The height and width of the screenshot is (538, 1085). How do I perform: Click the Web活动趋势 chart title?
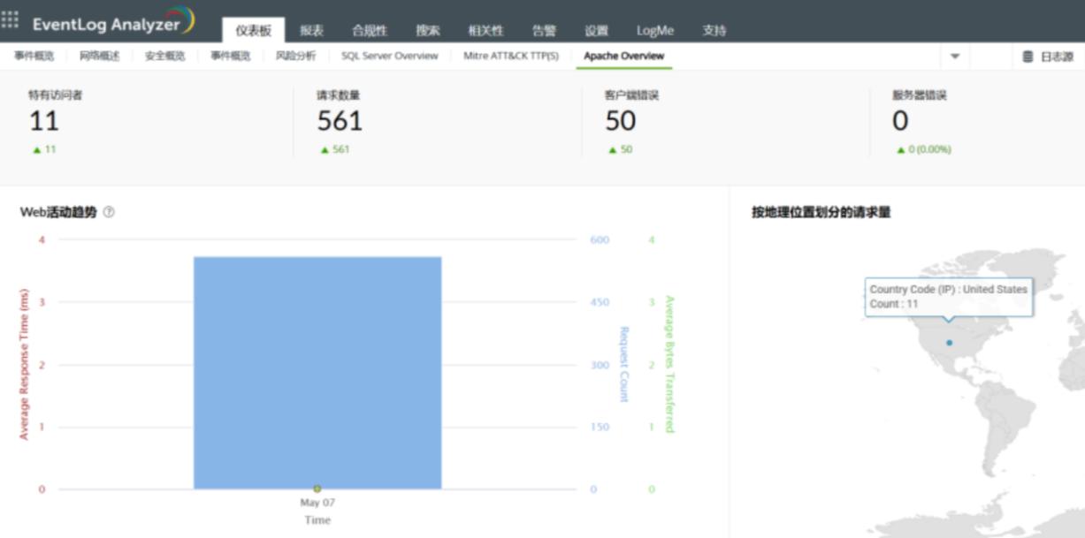[x=58, y=212]
